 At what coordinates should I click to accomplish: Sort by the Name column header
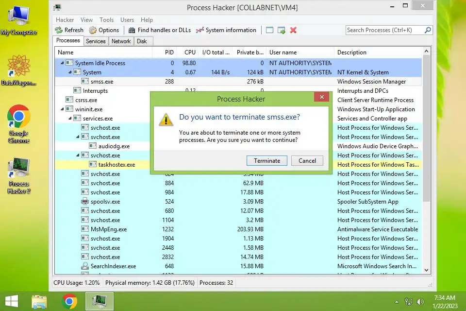103,52
